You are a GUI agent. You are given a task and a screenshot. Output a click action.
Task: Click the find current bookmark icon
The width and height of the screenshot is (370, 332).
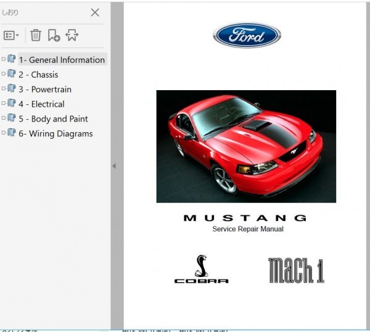click(x=72, y=35)
